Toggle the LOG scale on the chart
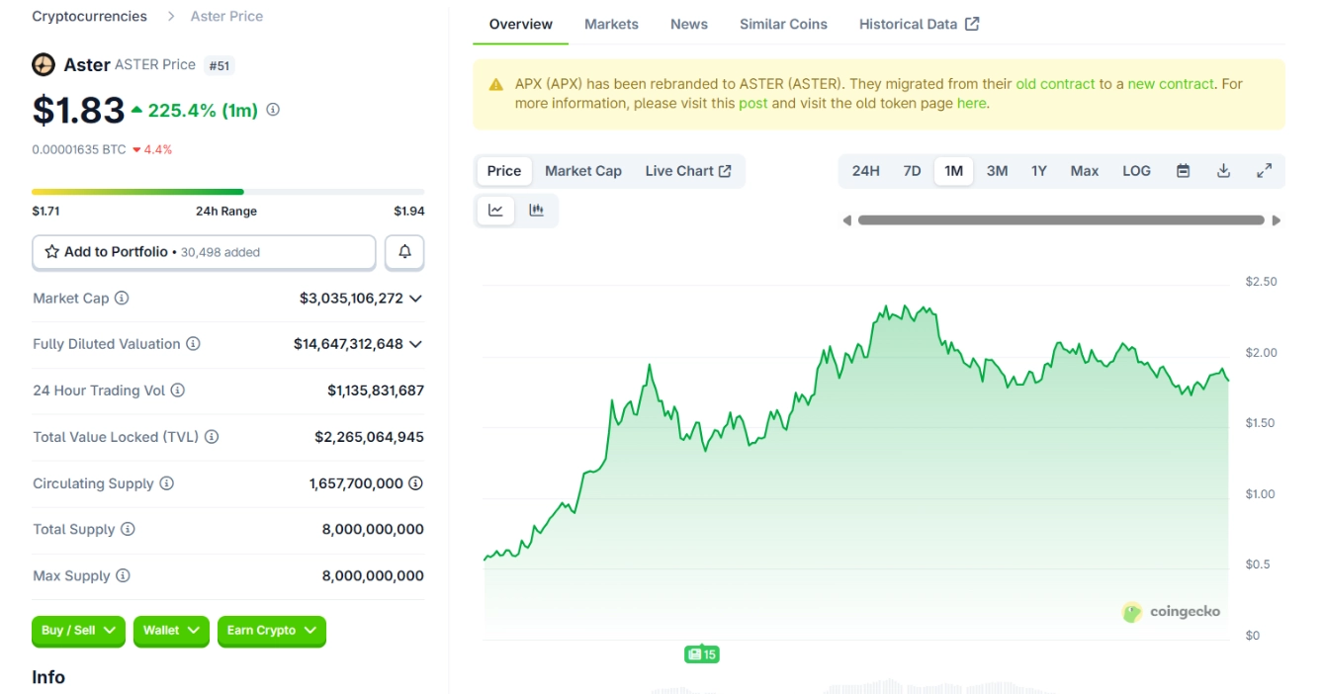Screen dimensions: 1325x694 pyautogui.click(x=1136, y=171)
